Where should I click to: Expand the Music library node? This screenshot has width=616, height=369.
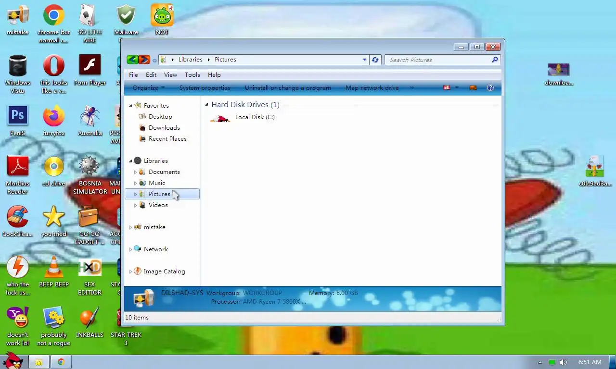pos(135,183)
